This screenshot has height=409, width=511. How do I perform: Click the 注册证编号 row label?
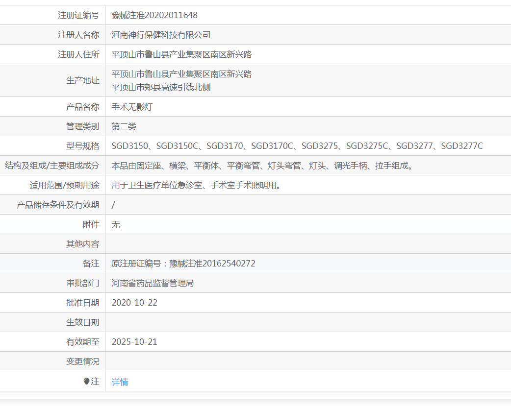[78, 15]
